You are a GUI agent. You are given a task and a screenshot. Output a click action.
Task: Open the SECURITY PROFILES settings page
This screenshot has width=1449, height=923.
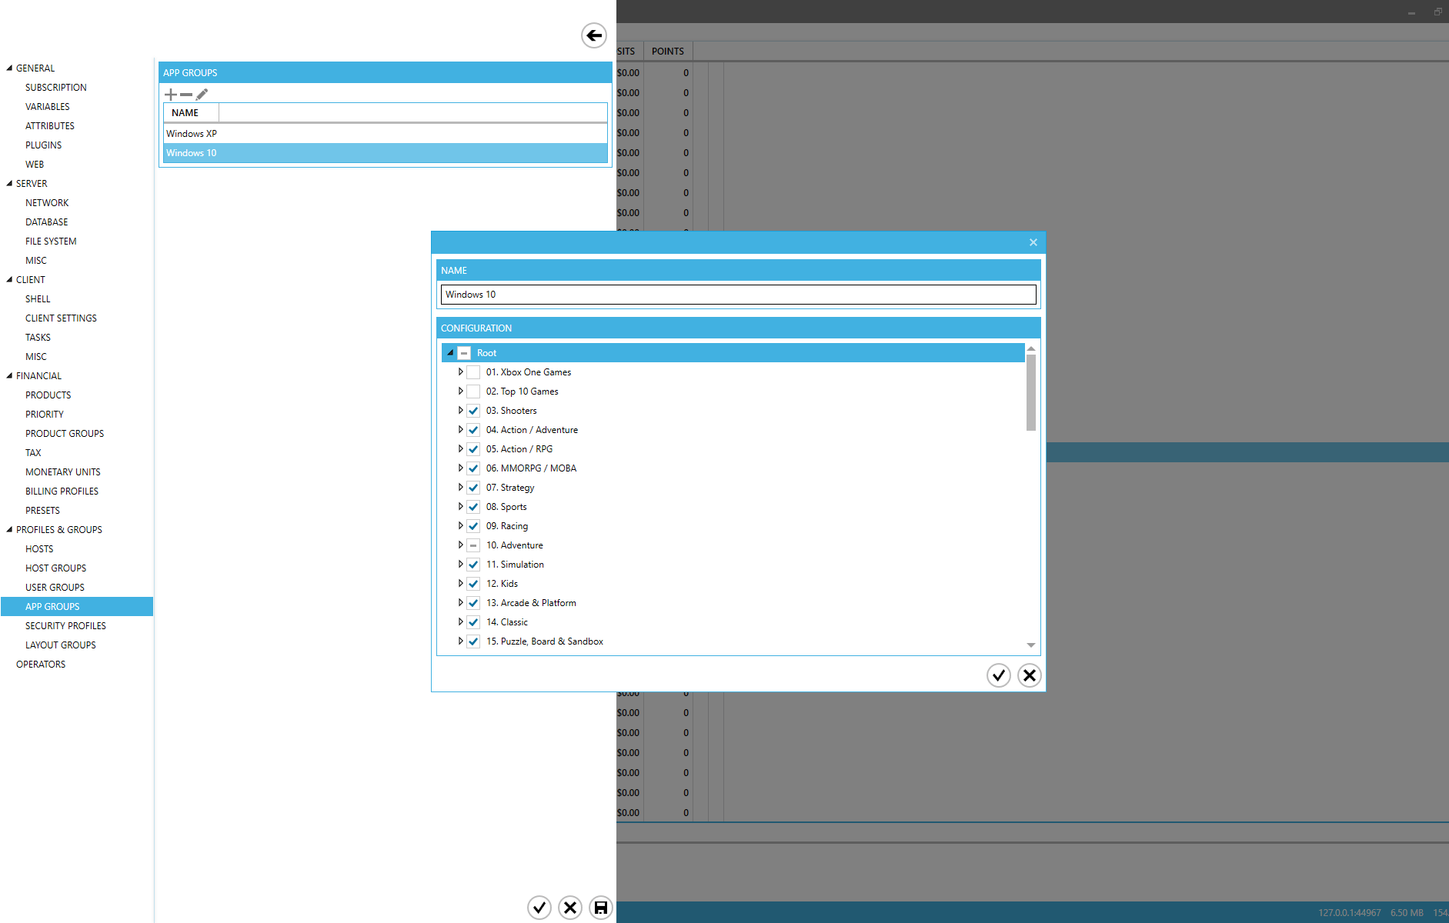click(x=65, y=626)
